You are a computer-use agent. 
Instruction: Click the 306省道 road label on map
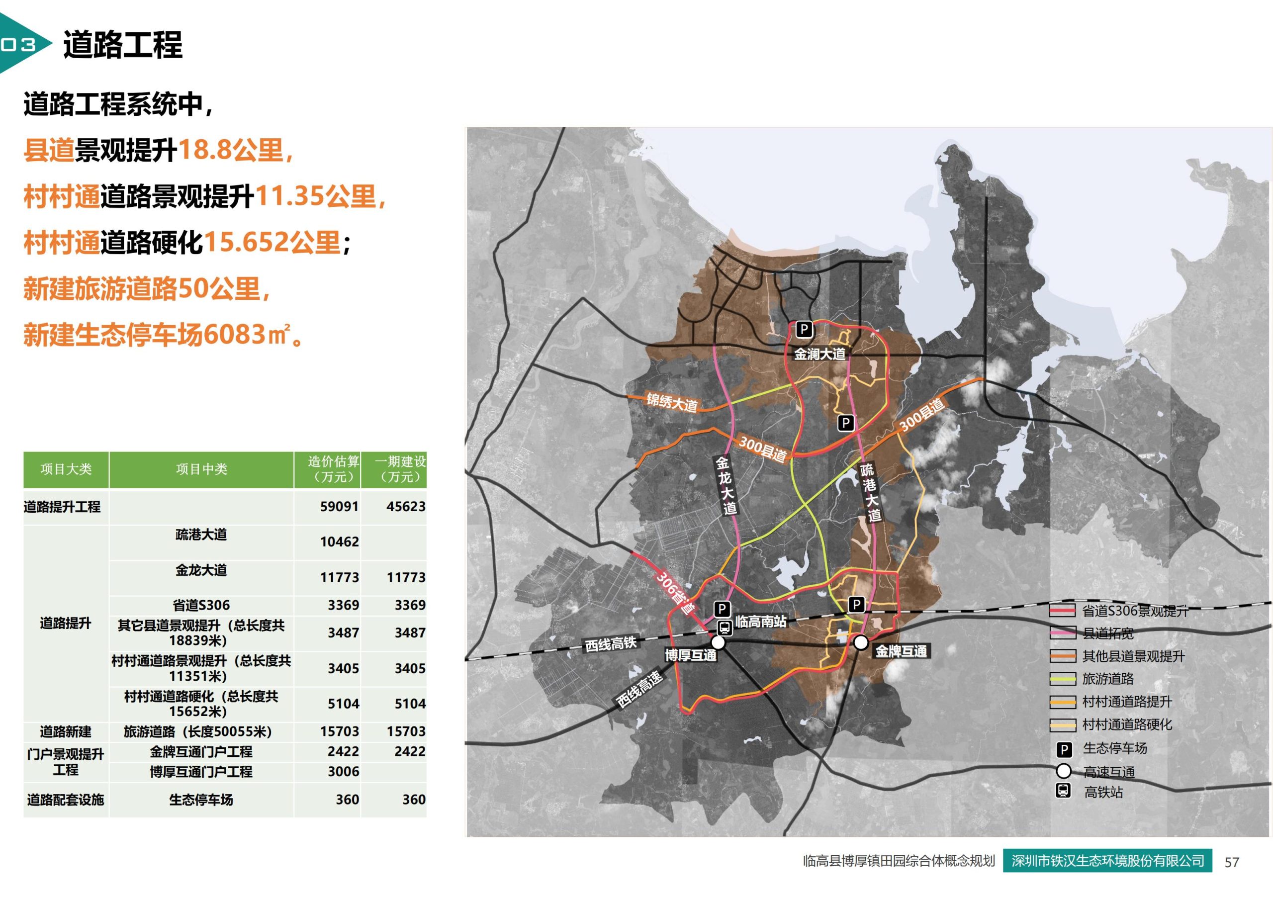tap(675, 592)
